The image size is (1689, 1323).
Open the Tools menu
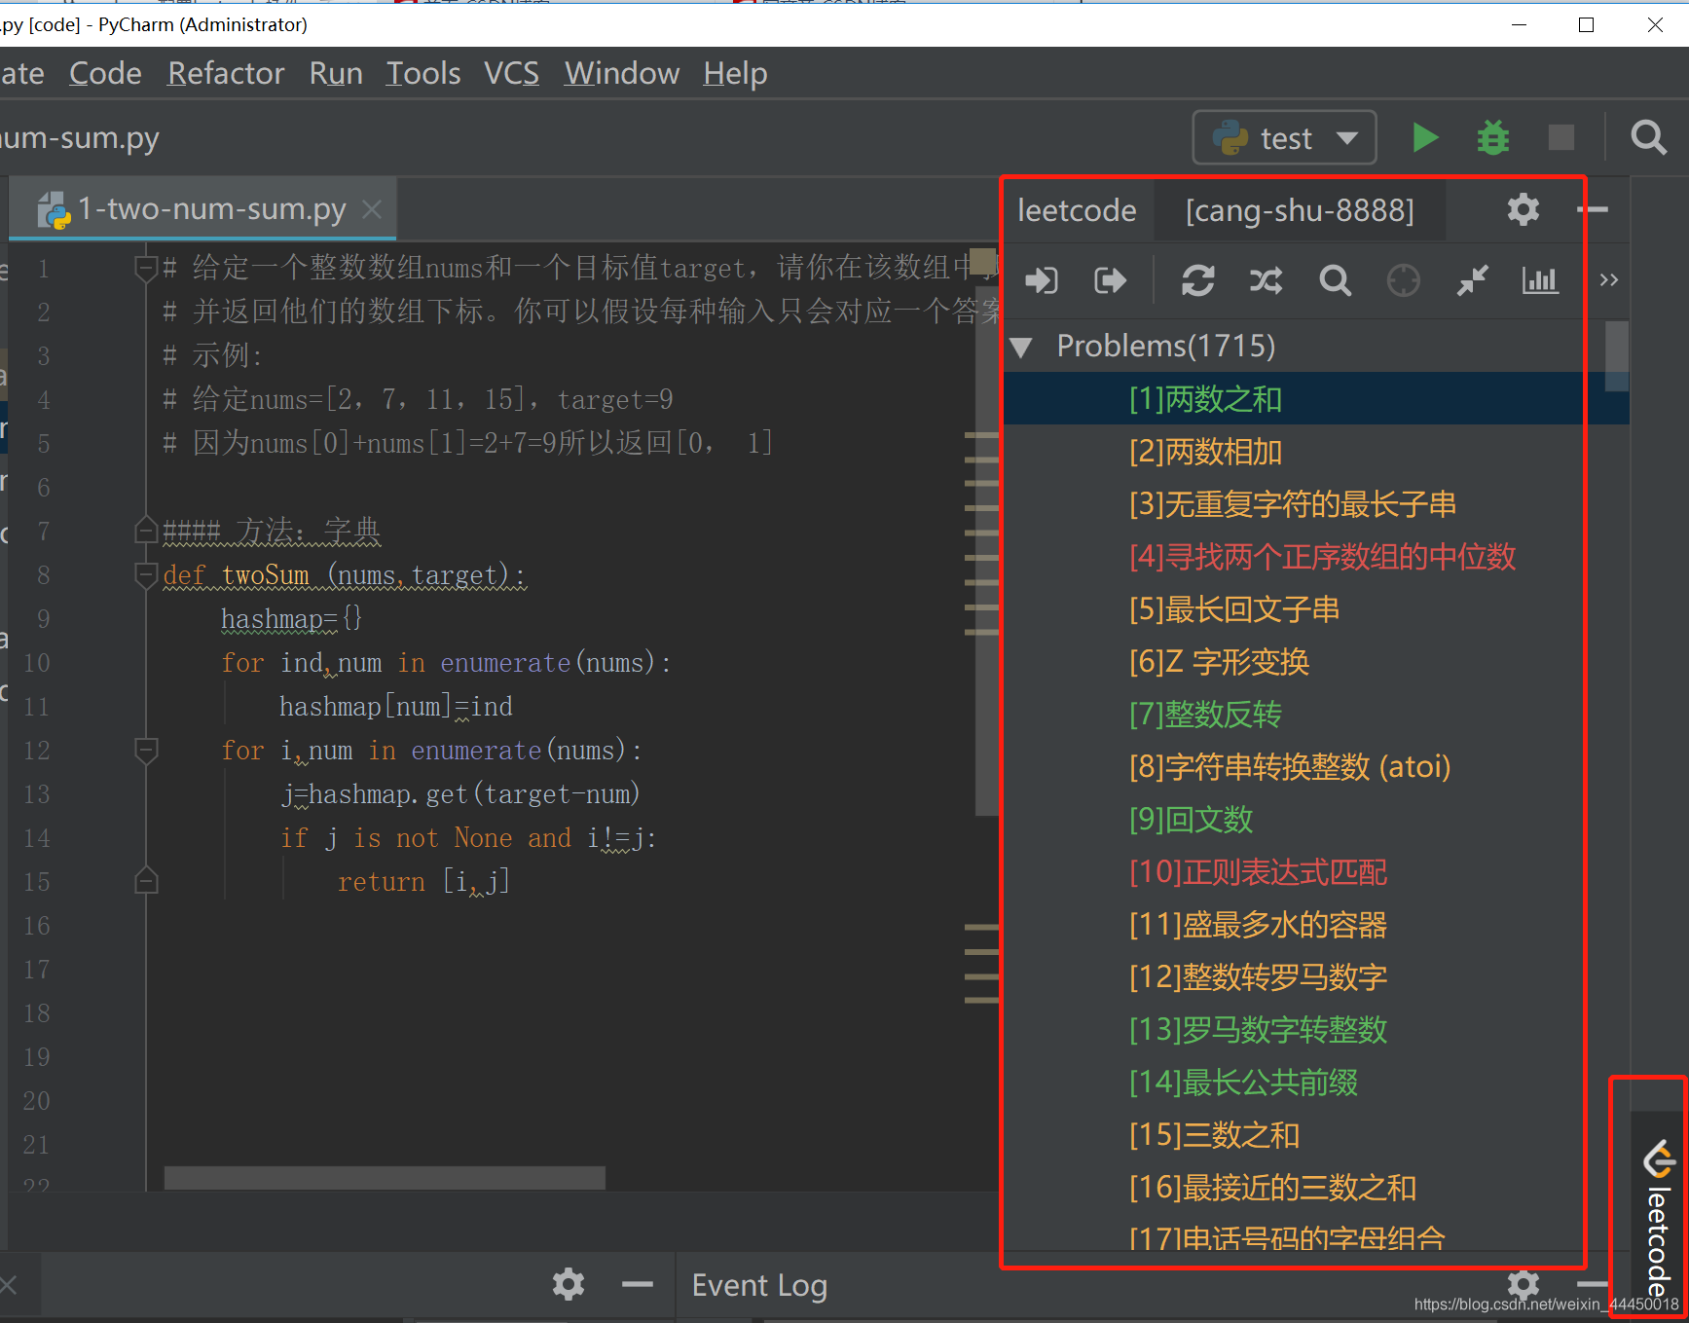pos(422,73)
